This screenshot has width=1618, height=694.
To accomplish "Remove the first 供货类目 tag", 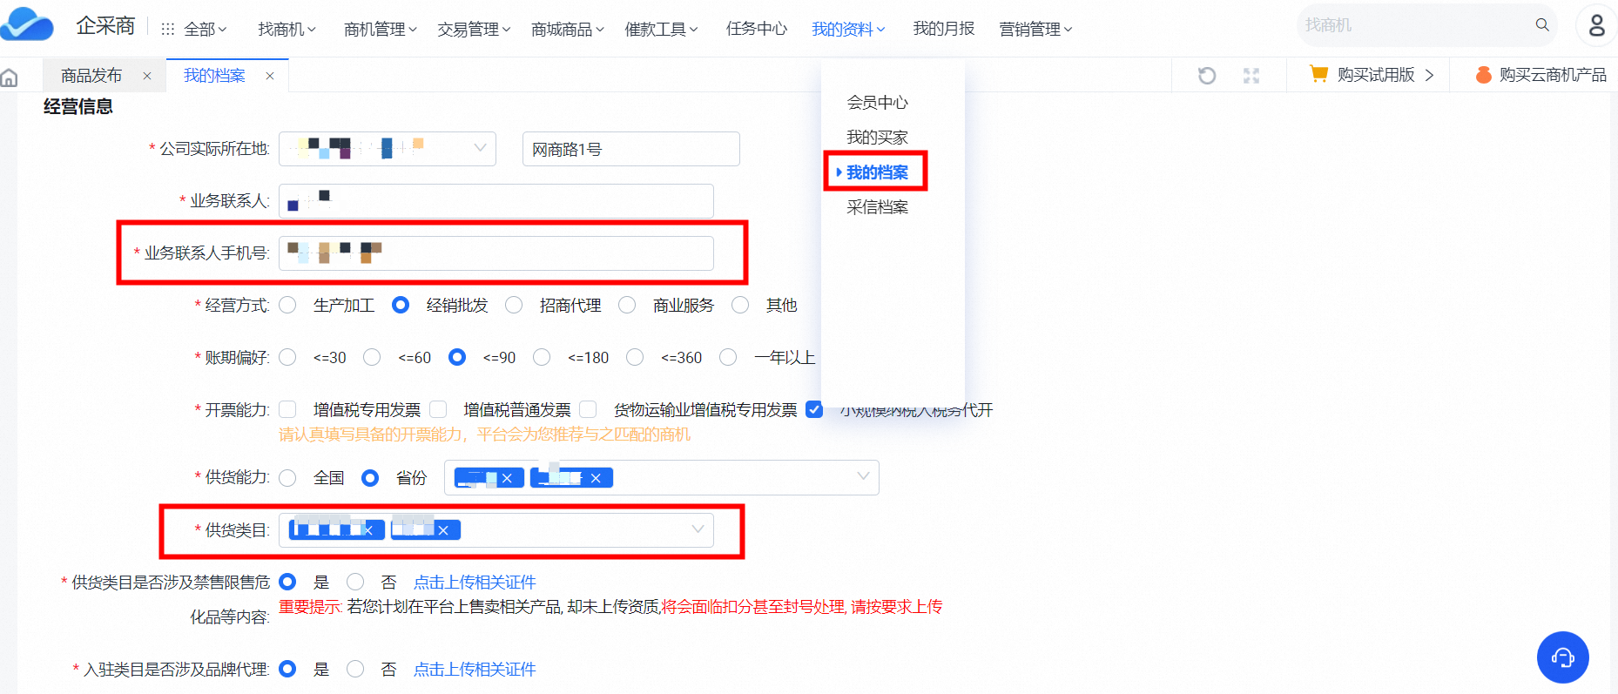I will pyautogui.click(x=368, y=530).
